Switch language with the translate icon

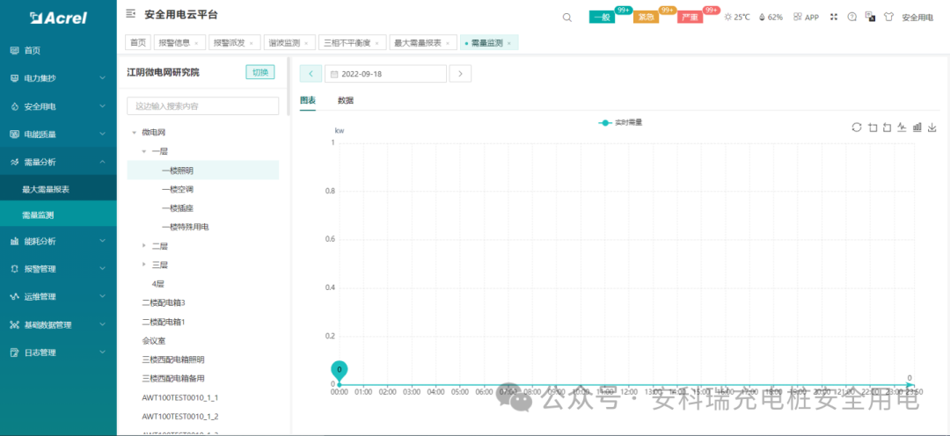[x=869, y=17]
